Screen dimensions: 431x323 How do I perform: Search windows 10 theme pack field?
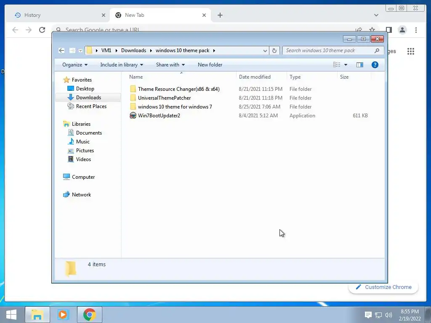tap(333, 50)
